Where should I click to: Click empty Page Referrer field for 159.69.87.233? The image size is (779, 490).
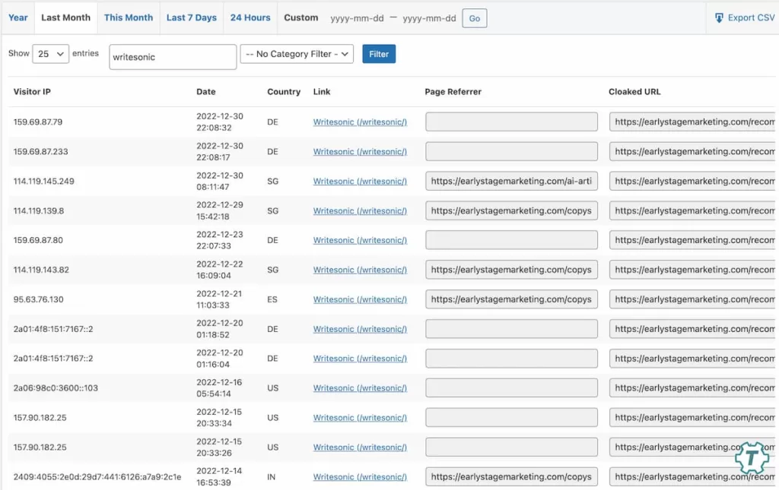tap(511, 152)
